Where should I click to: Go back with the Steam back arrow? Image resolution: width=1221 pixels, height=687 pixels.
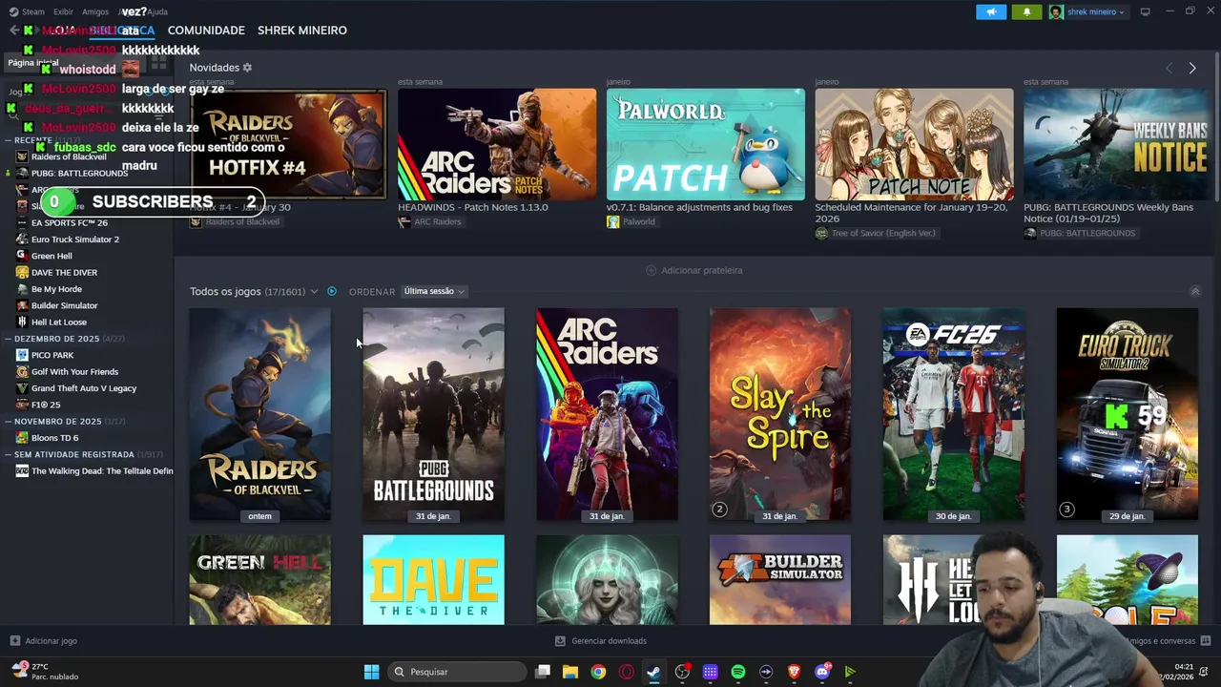[x=14, y=31]
